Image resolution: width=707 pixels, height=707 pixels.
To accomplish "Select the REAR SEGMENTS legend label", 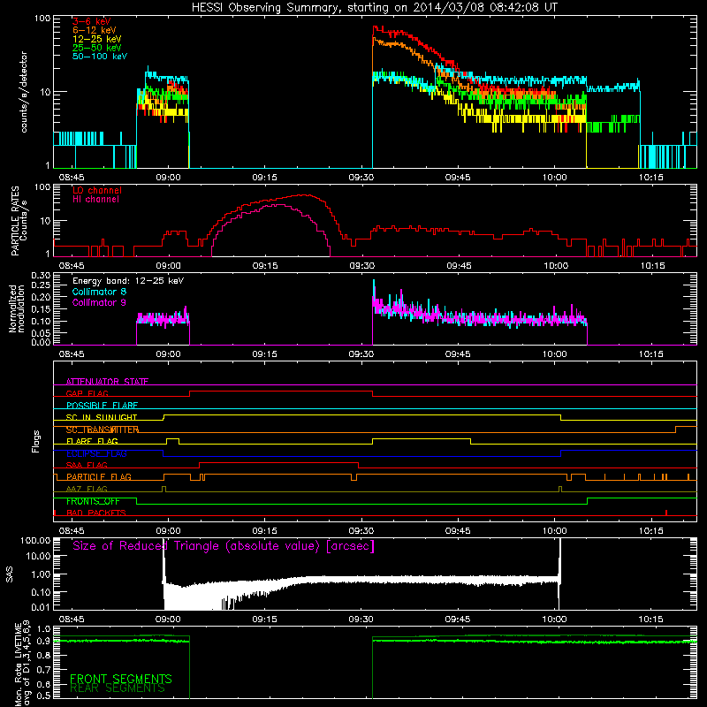I will [x=118, y=688].
